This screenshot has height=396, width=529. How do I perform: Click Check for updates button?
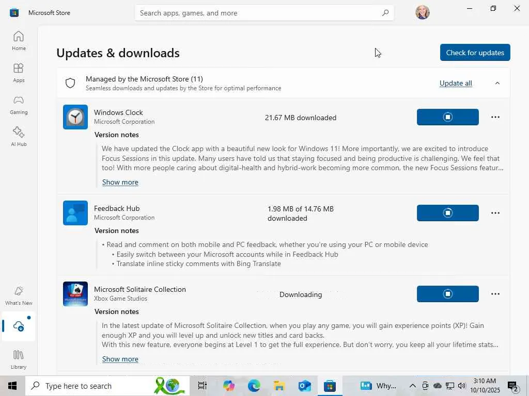coord(475,53)
